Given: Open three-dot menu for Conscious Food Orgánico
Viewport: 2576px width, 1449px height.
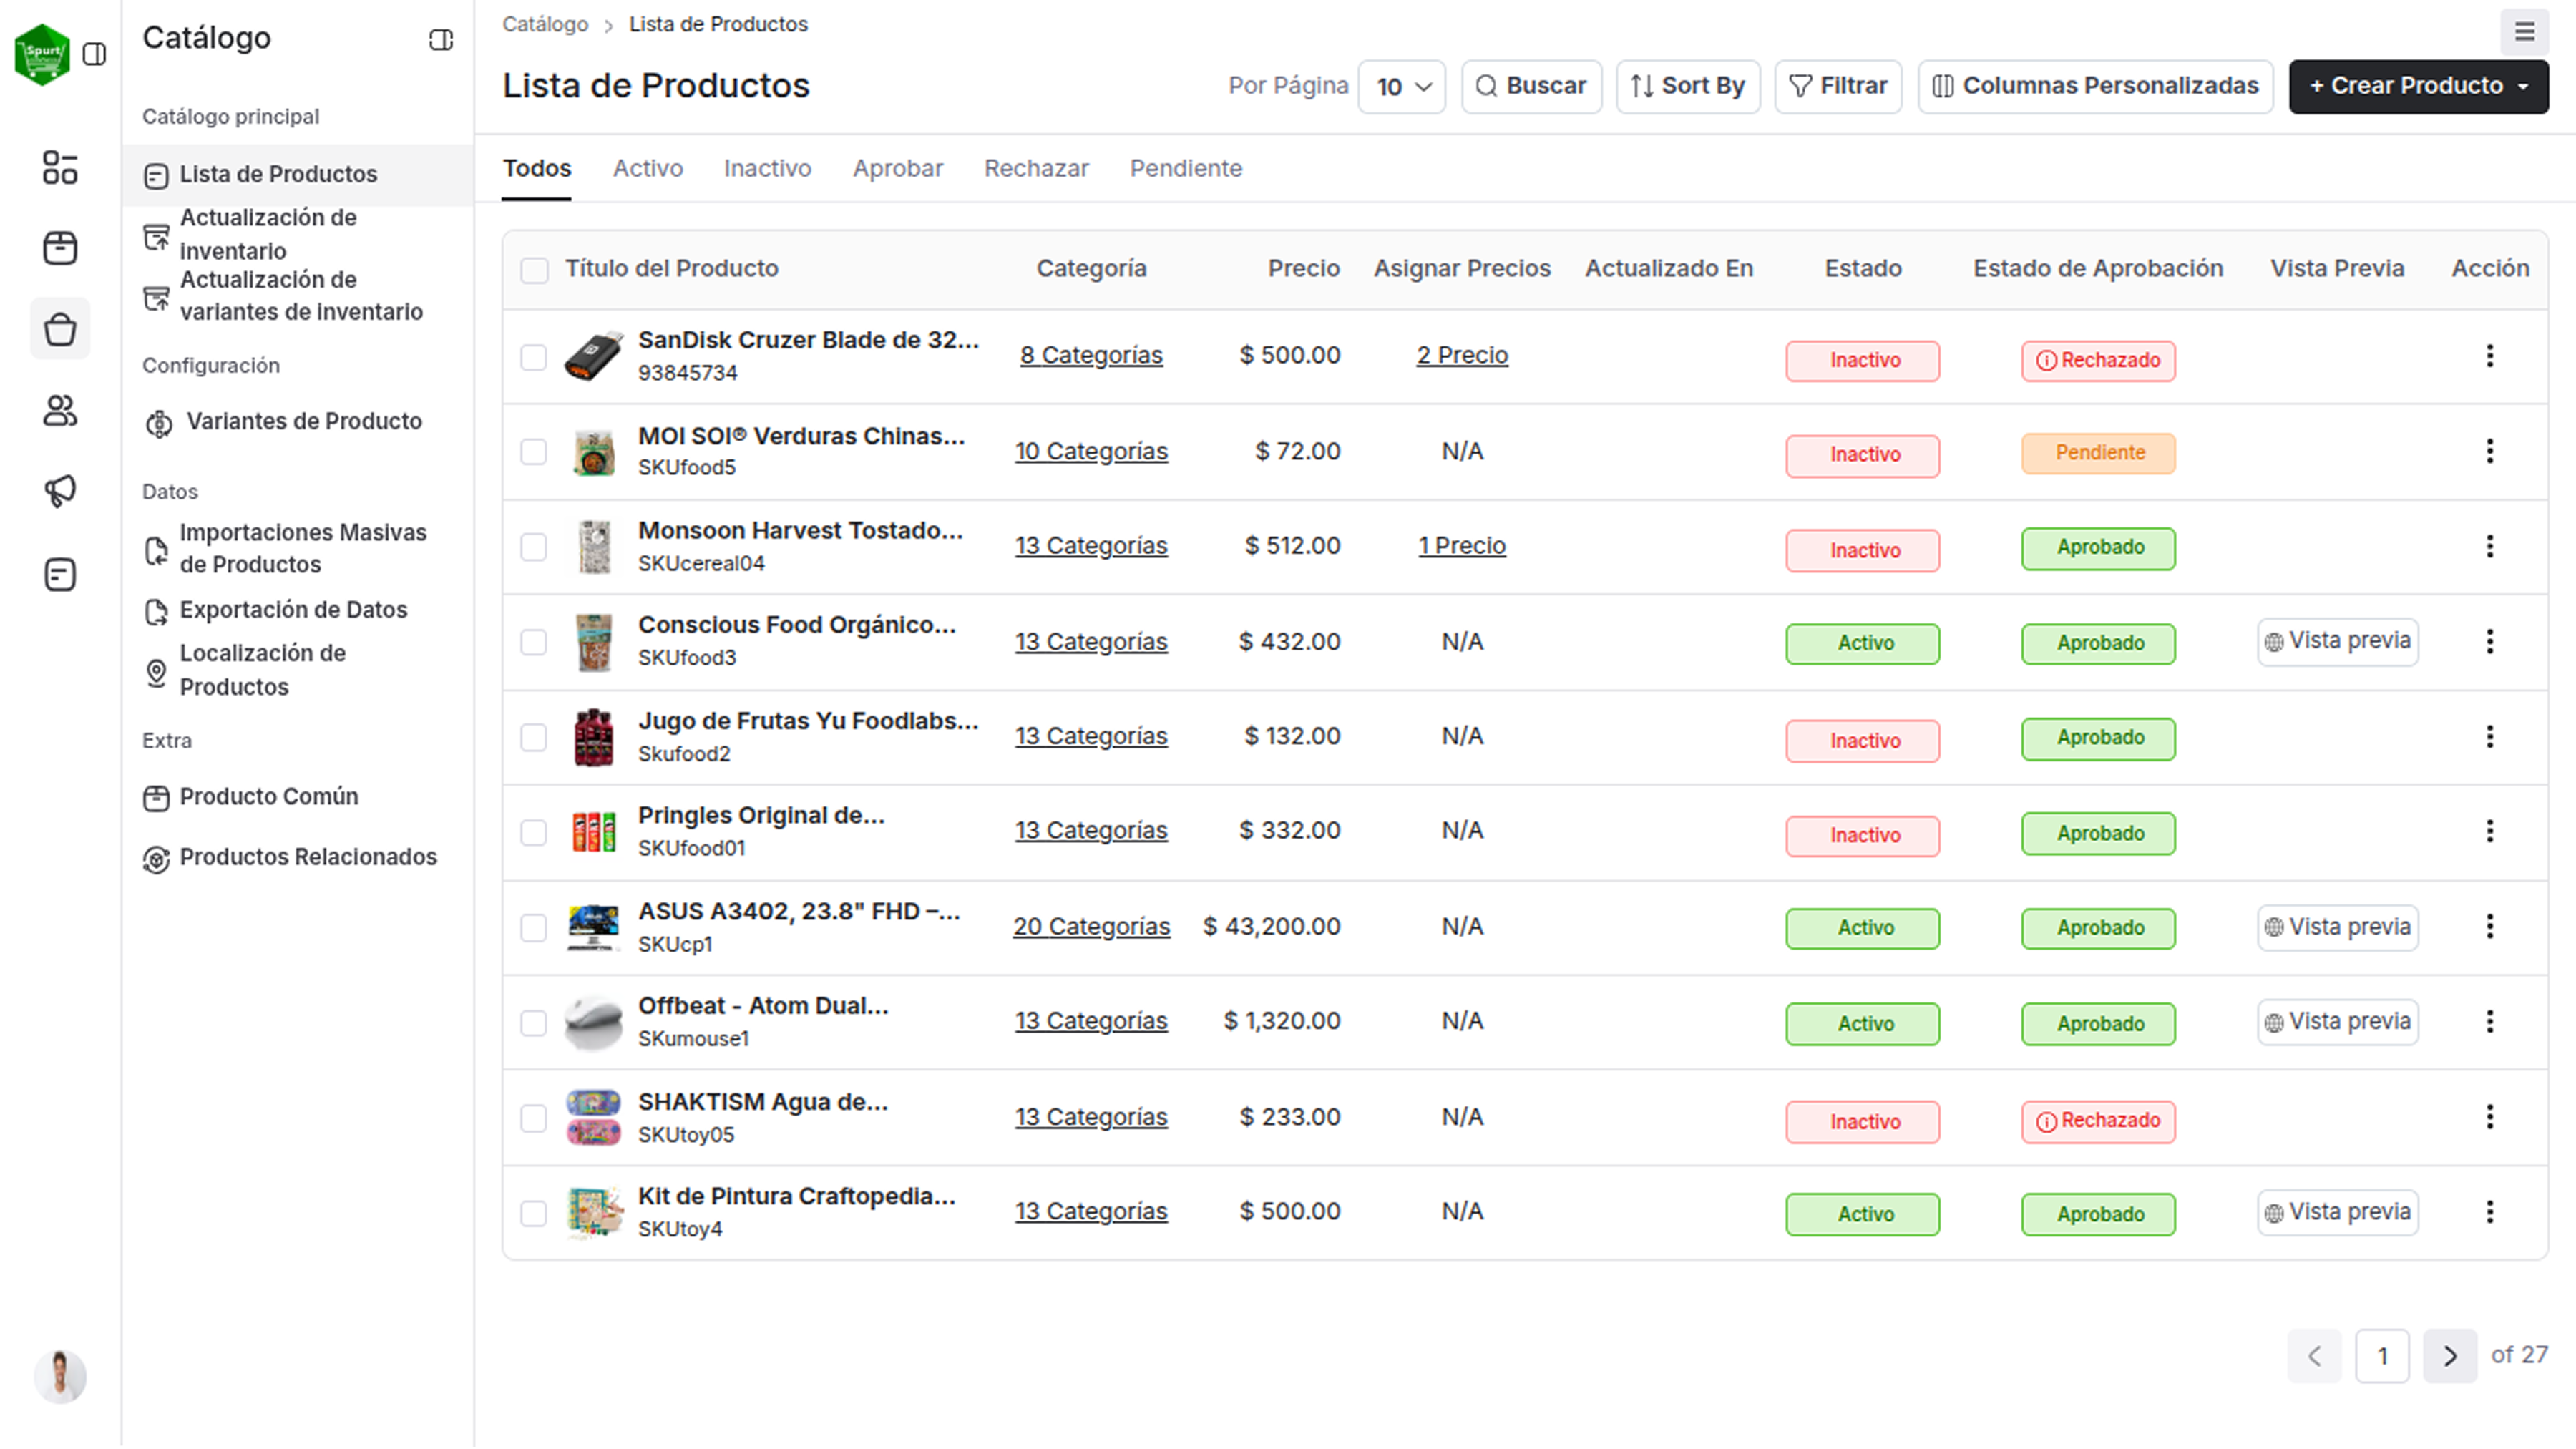Looking at the screenshot, I should pos(2490,642).
